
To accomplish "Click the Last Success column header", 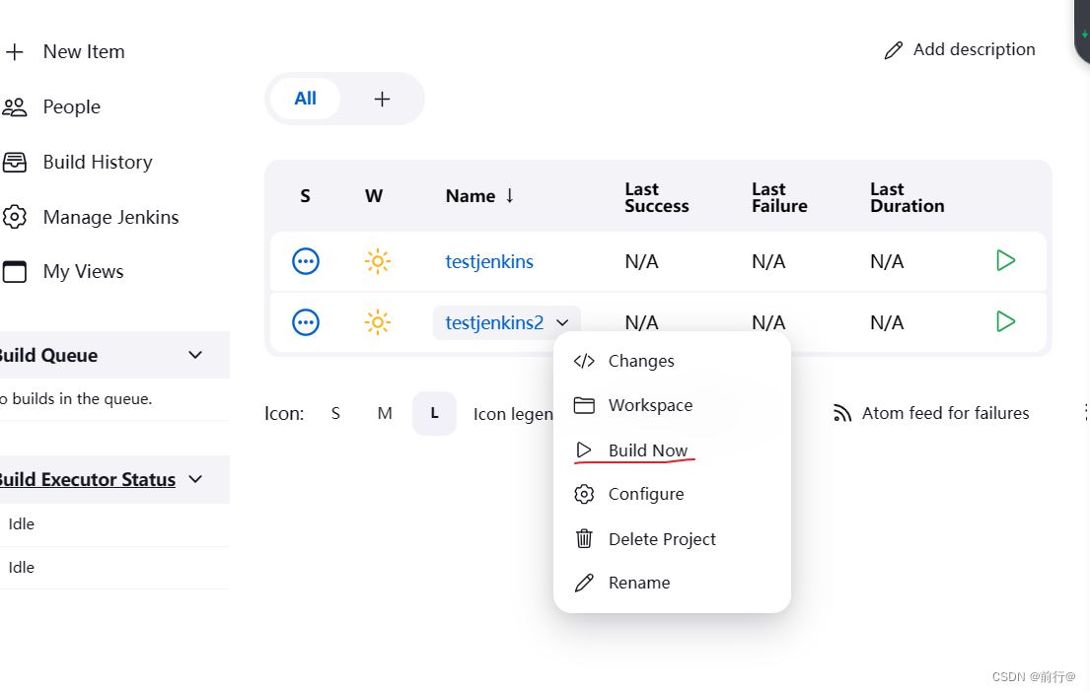I will pyautogui.click(x=657, y=197).
